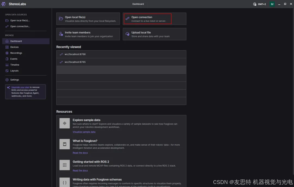Click connection icon beside ws://localhost:8766

point(61,54)
